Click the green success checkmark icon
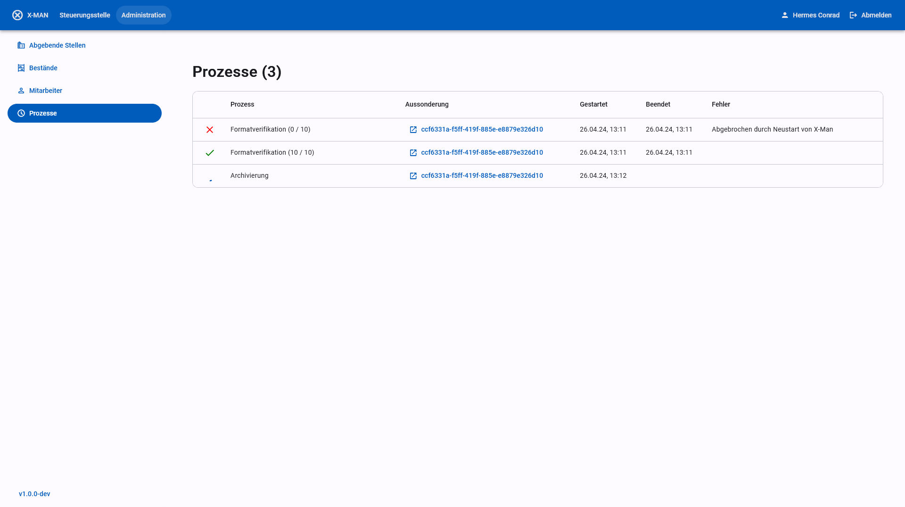This screenshot has height=507, width=905. point(210,153)
